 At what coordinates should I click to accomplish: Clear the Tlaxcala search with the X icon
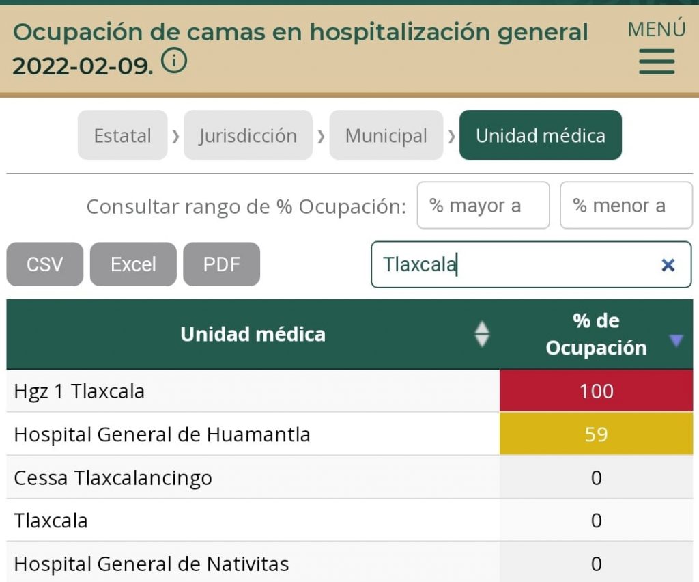[x=668, y=265]
